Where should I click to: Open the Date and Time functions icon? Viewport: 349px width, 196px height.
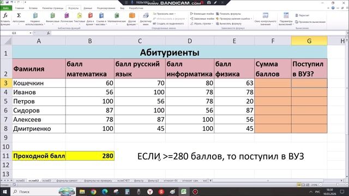click(90, 16)
